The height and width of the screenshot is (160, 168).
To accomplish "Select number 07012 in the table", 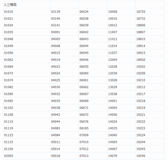I will (x=84, y=149).
